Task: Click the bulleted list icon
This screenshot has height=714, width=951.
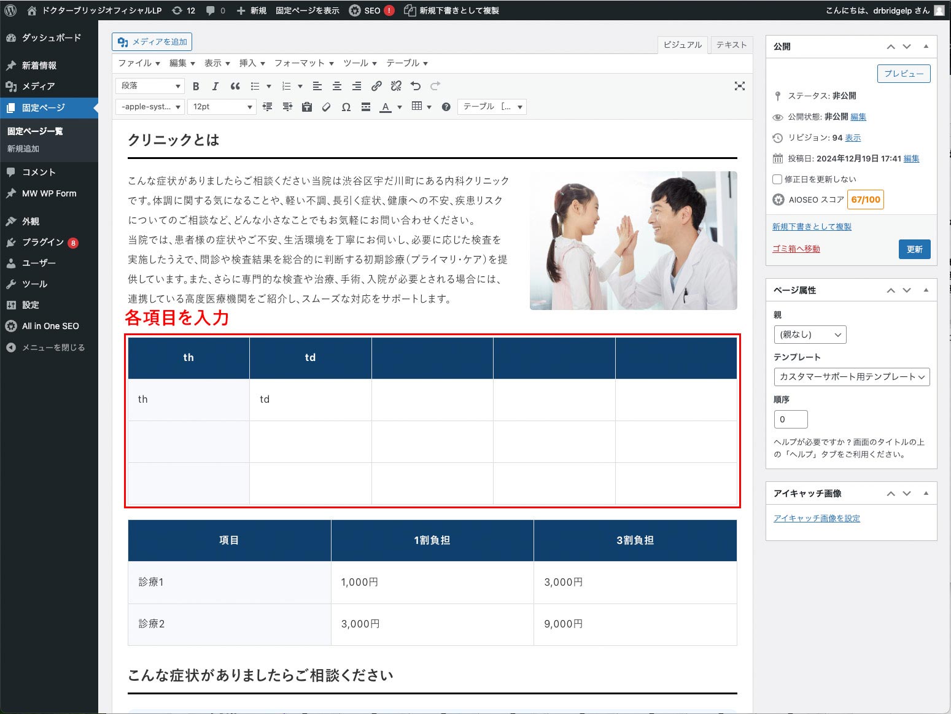Action: pyautogui.click(x=255, y=86)
